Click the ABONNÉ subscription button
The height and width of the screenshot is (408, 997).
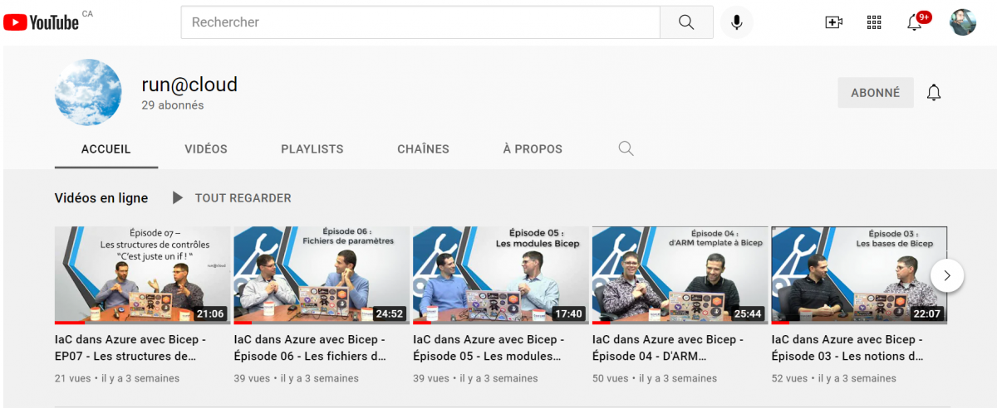point(876,93)
